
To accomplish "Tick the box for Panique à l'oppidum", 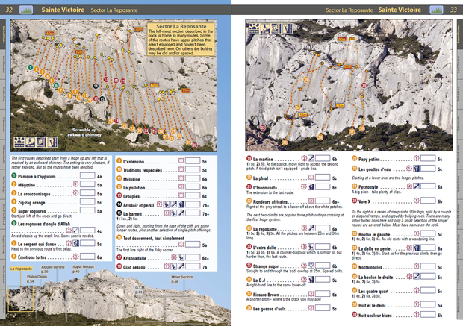I will 87,176.
